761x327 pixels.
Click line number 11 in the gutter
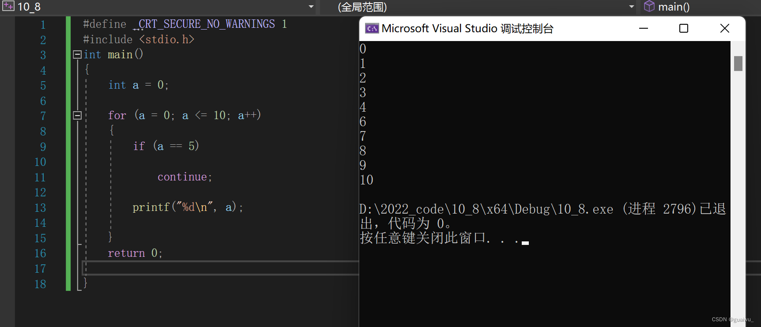[x=40, y=177]
